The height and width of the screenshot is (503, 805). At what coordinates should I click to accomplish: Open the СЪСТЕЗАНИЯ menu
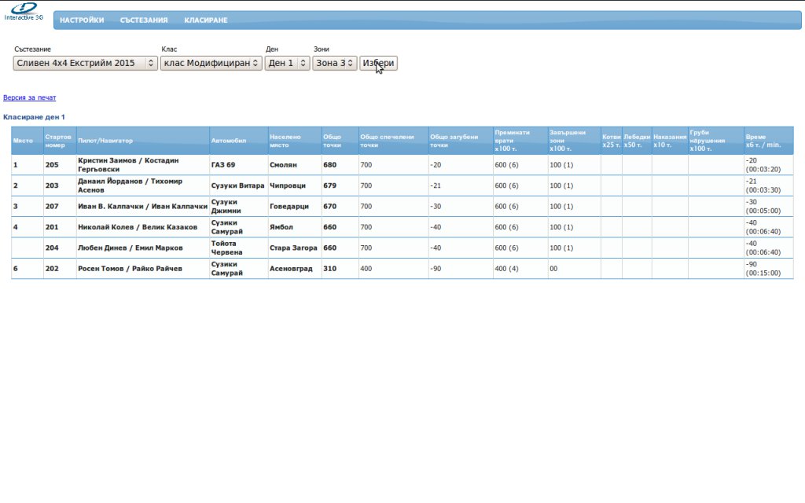[144, 20]
